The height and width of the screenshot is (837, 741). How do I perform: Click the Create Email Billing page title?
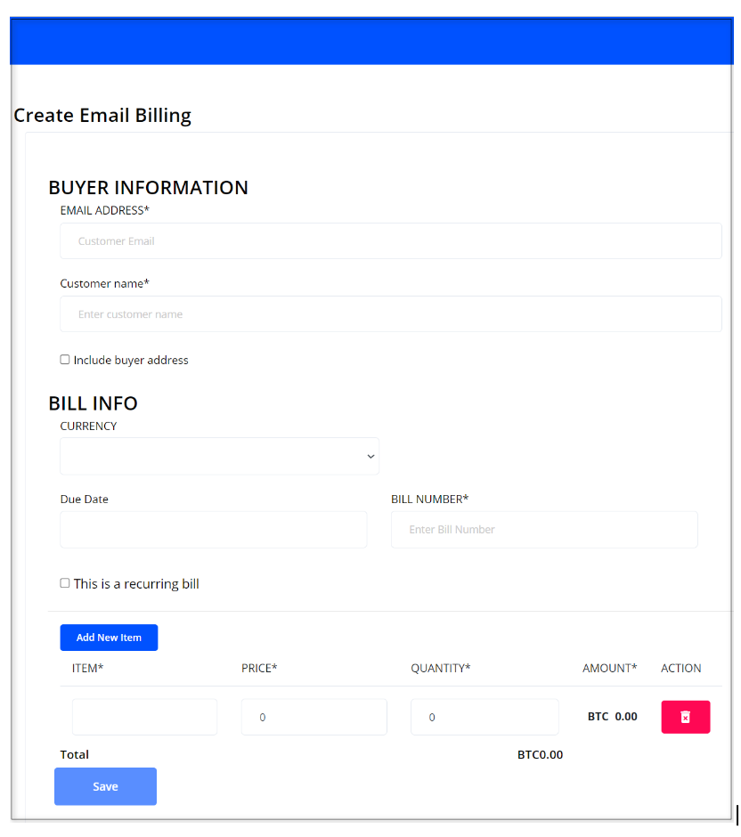102,115
